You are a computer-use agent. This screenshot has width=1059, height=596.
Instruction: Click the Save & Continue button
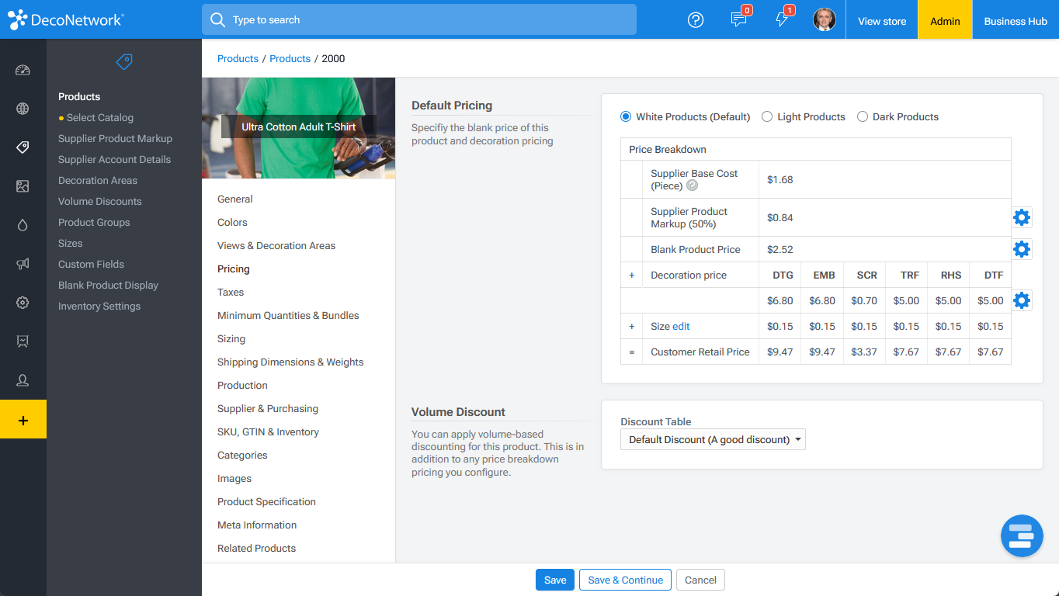[625, 580]
